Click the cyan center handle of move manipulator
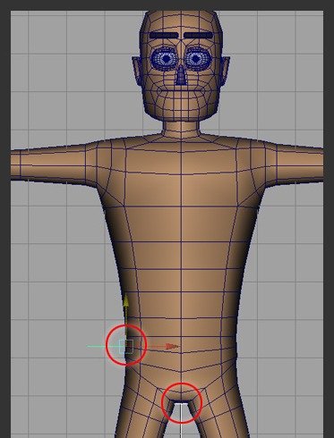This screenshot has width=334, height=438. (x=126, y=346)
